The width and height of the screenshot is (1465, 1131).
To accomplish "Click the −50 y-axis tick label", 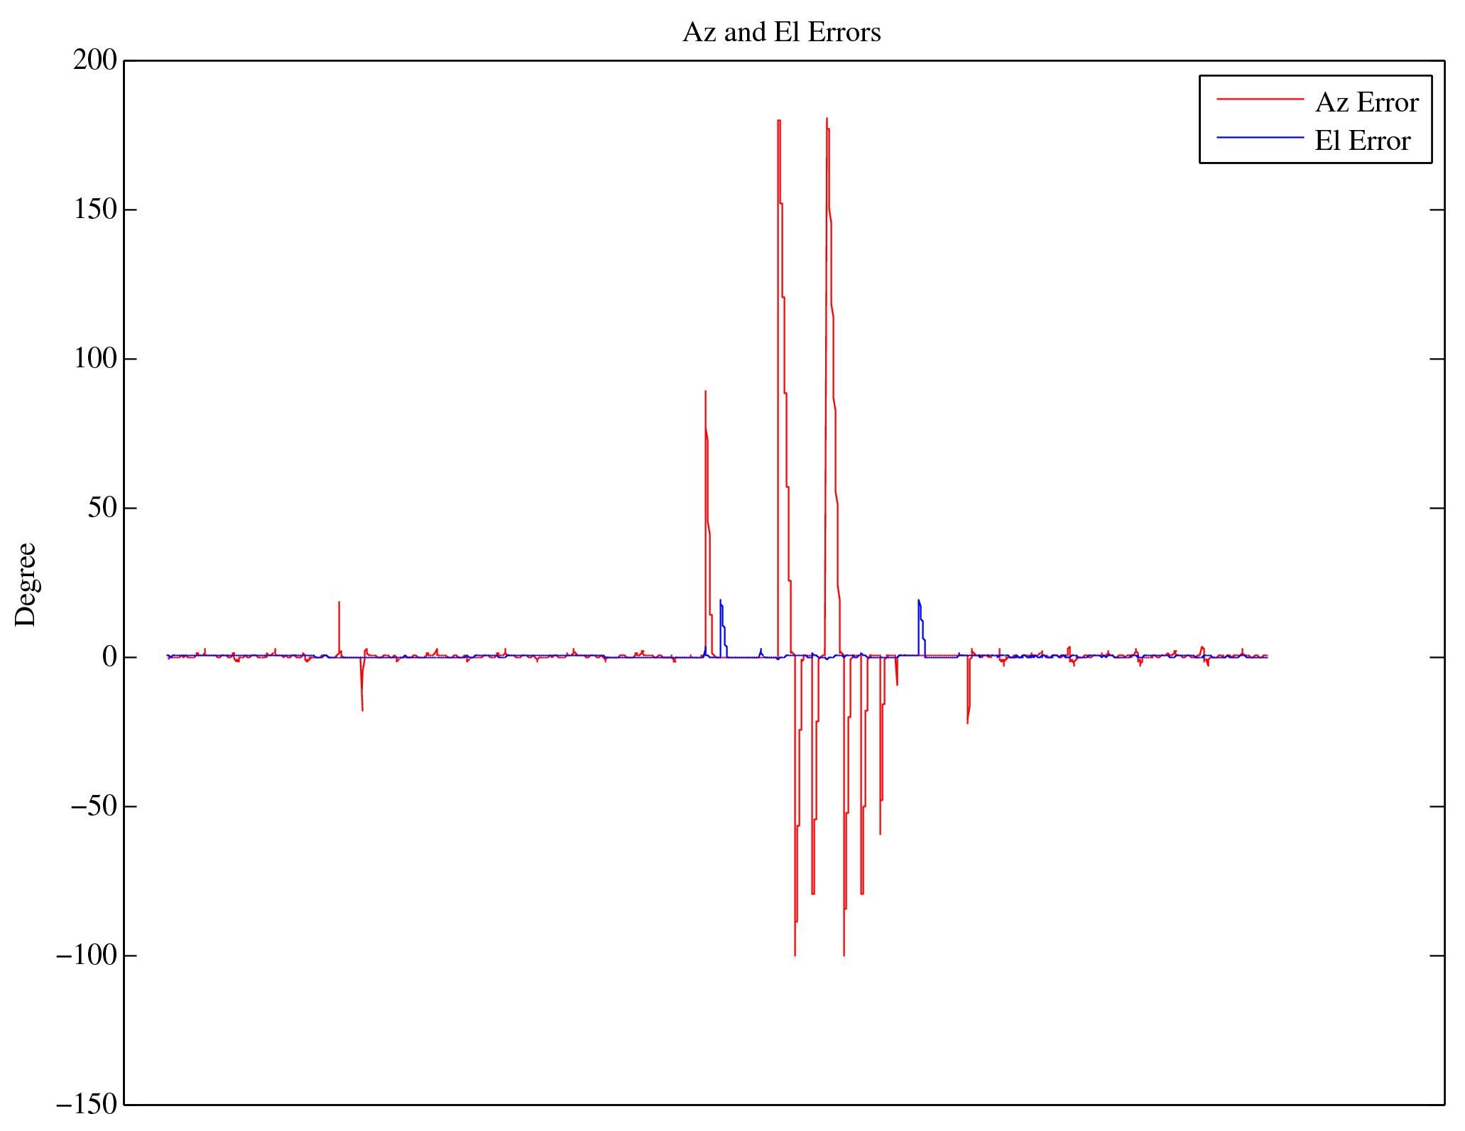I will 92,806.
